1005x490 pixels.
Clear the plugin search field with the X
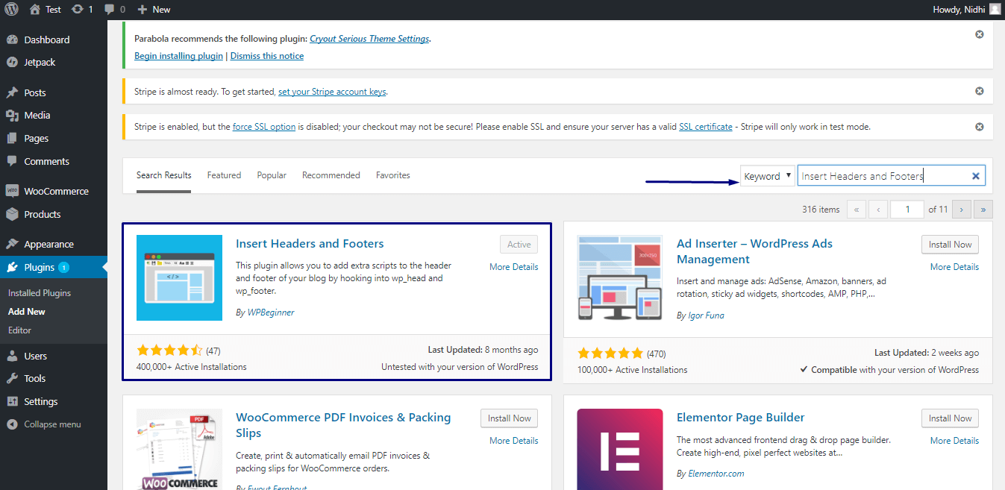[975, 175]
